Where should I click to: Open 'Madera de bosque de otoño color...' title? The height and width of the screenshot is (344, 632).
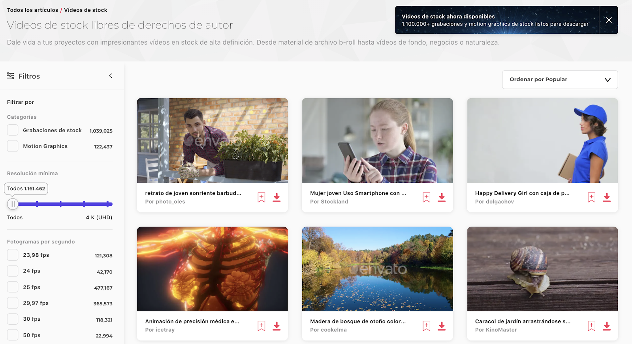point(358,322)
